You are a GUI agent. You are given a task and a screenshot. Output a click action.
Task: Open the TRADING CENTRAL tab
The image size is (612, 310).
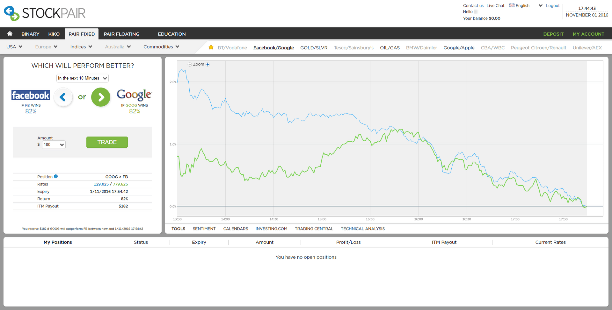coord(314,229)
